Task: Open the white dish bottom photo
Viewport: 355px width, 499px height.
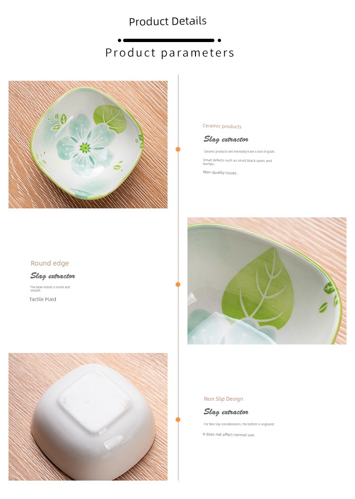Action: click(x=88, y=417)
